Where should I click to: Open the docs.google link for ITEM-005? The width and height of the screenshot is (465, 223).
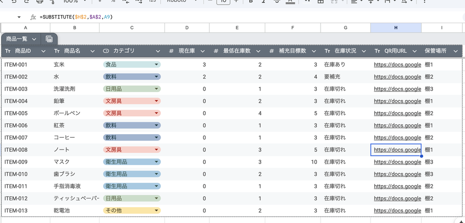(x=397, y=113)
